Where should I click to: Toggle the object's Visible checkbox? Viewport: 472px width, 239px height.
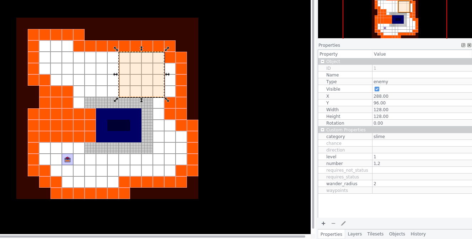377,89
